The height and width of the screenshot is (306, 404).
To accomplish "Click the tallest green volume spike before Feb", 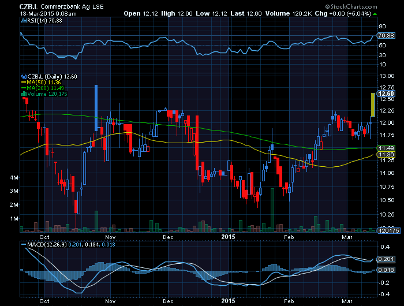I will [x=272, y=210].
